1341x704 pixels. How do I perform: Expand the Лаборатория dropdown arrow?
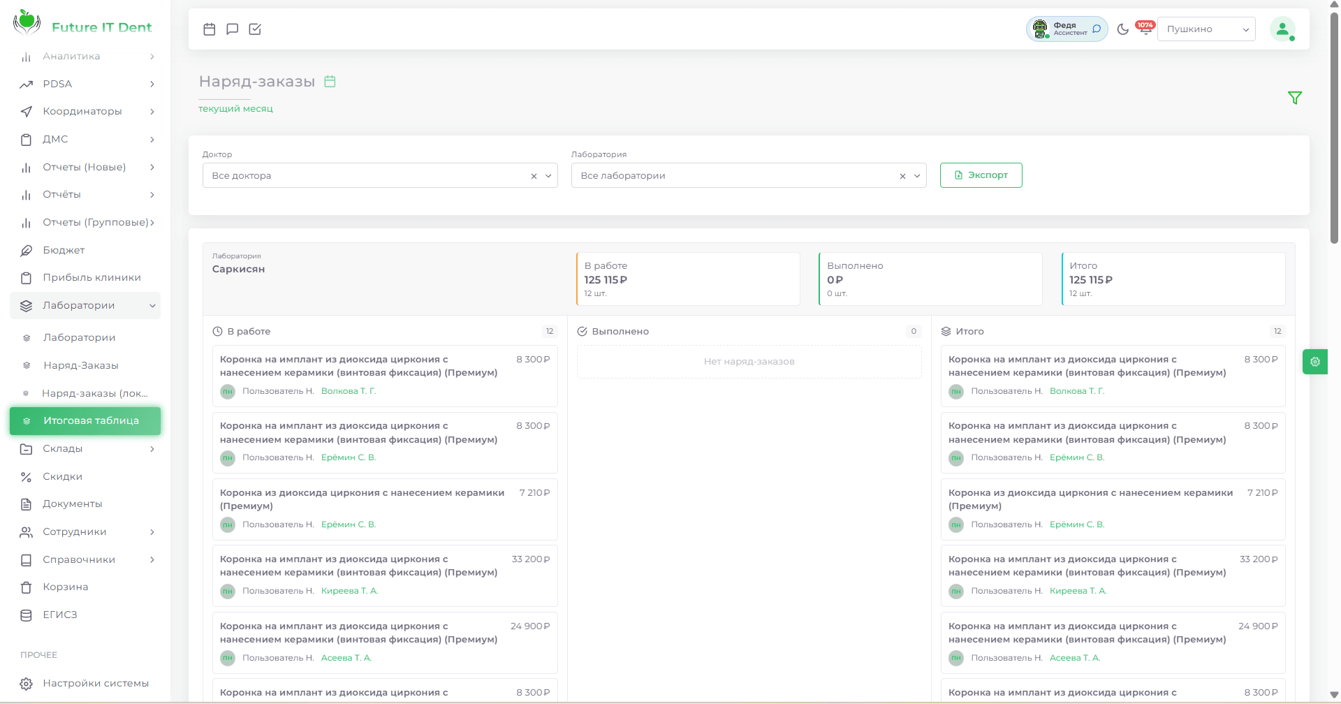[917, 176]
